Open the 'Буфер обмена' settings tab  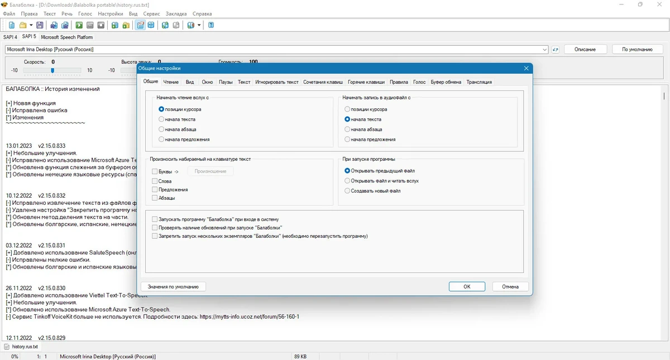click(x=446, y=82)
